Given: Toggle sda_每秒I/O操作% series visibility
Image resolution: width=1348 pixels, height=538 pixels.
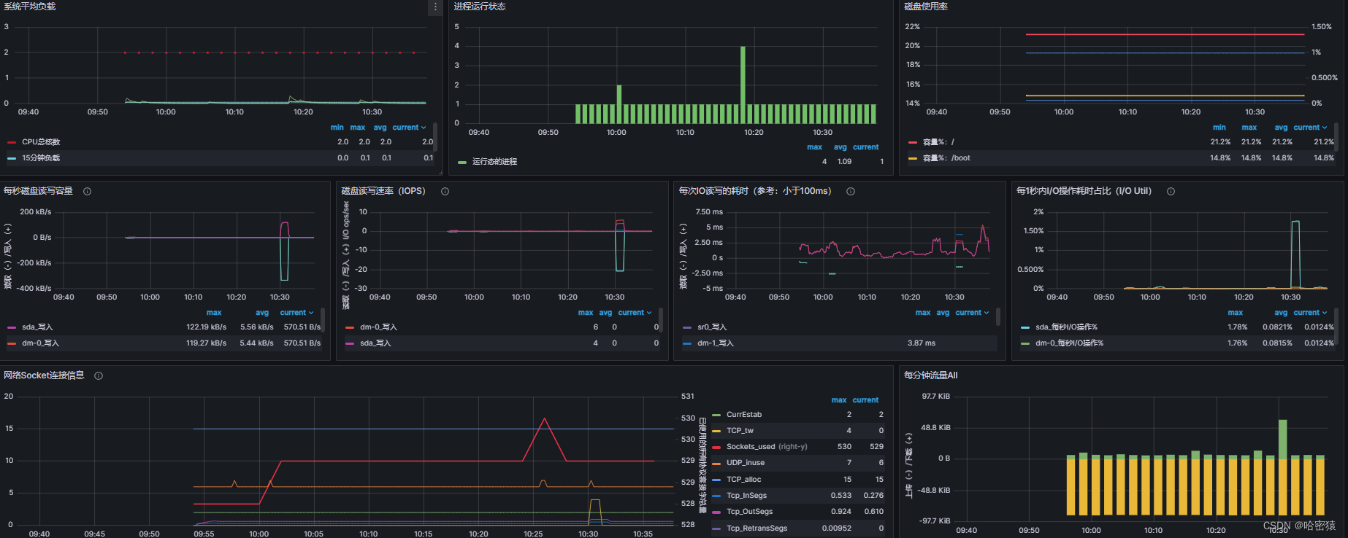Looking at the screenshot, I should click(1066, 327).
